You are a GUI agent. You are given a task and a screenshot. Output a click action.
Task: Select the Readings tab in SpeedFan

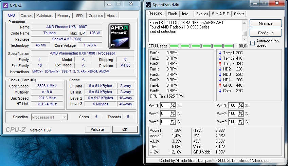(156, 13)
